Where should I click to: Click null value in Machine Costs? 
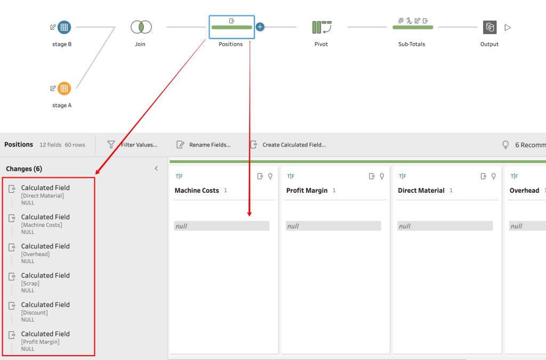(x=222, y=226)
